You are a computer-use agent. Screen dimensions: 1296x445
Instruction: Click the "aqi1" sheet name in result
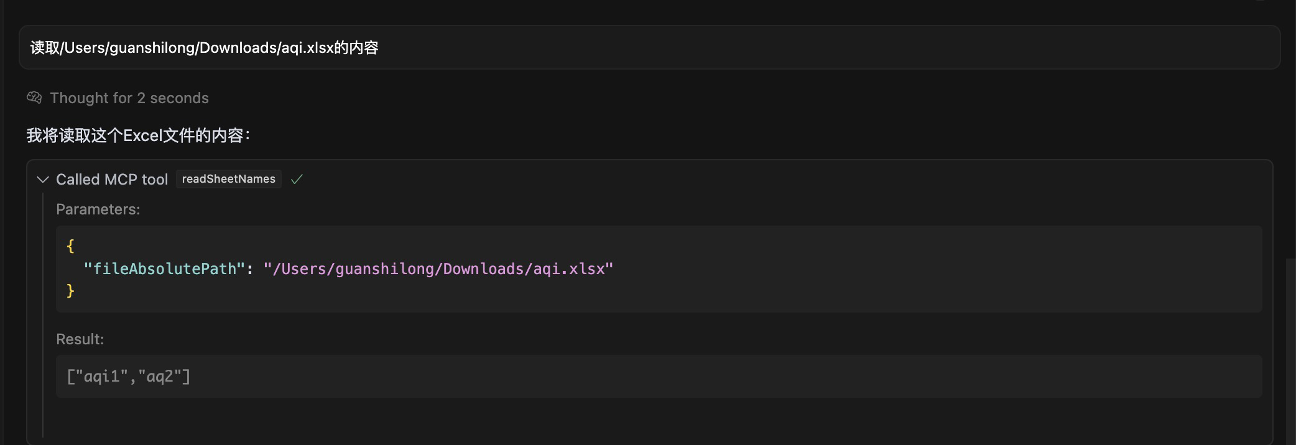(x=101, y=377)
